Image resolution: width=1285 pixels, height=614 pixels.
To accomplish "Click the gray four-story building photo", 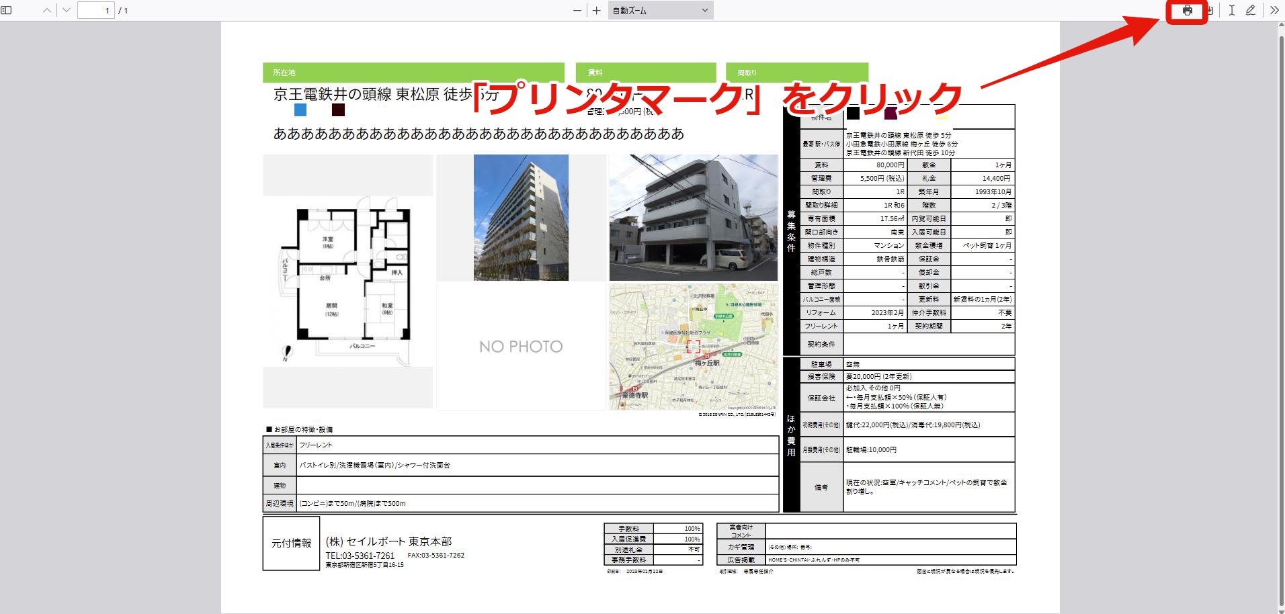I will coord(694,218).
